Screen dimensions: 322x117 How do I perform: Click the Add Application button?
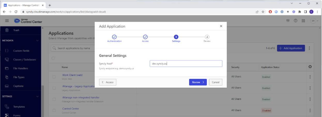[x=291, y=48]
